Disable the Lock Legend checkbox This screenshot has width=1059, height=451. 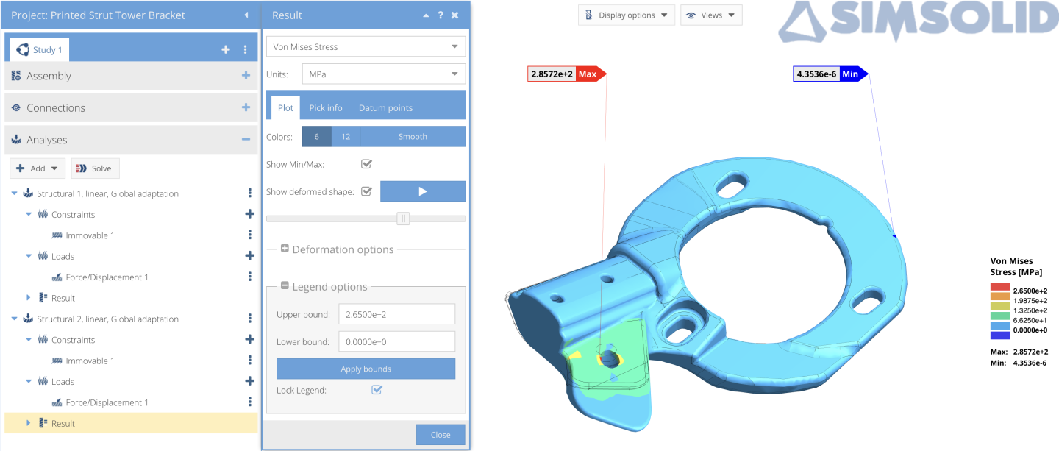pos(377,390)
